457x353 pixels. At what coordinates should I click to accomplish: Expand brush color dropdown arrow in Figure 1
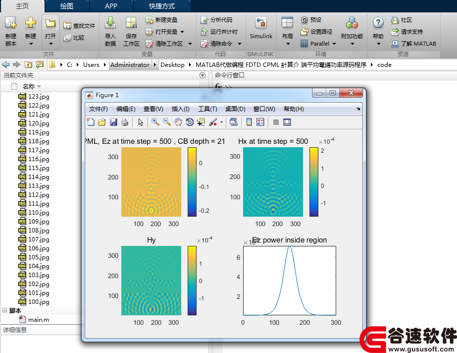tap(221, 122)
